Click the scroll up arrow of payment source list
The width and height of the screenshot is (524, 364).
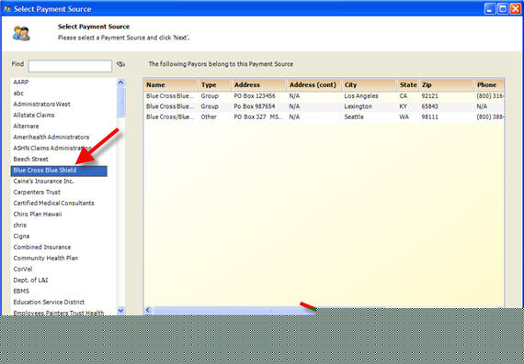tap(121, 83)
